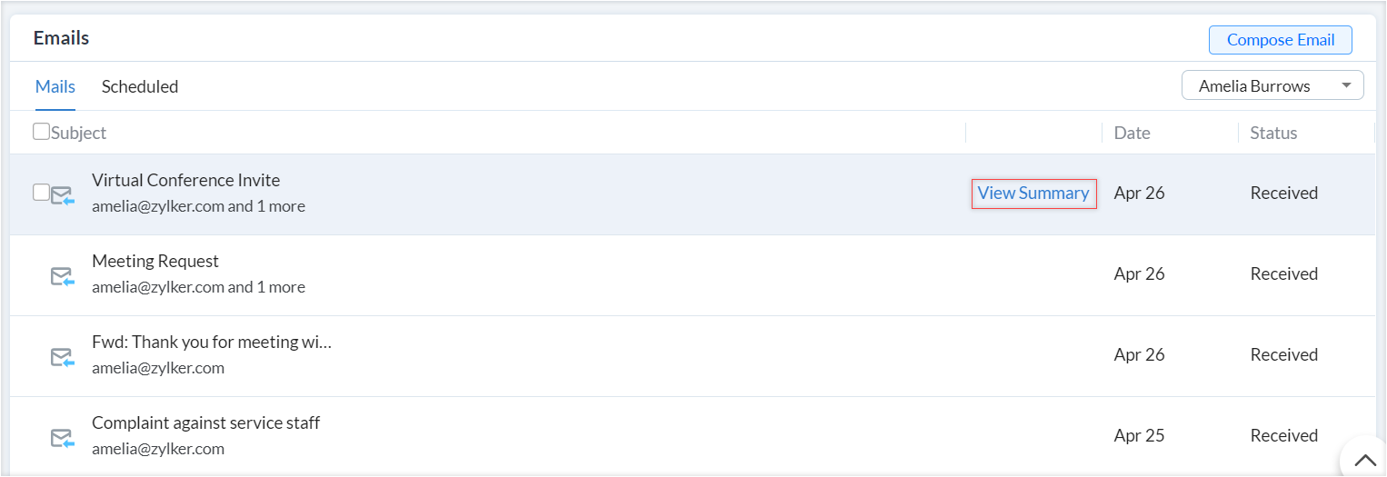Open the Meeting Request email
1387x477 pixels.
click(x=155, y=262)
